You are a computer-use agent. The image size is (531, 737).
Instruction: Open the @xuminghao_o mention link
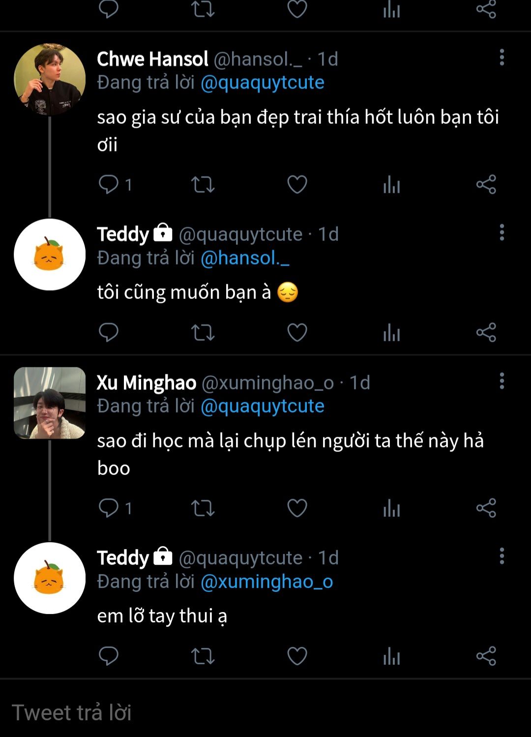click(266, 582)
